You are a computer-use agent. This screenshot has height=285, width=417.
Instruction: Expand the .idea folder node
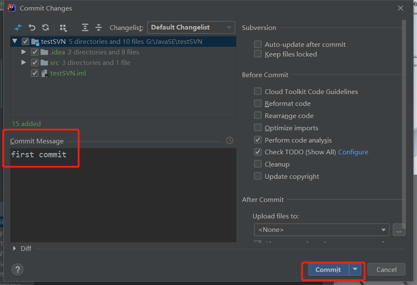(x=24, y=52)
